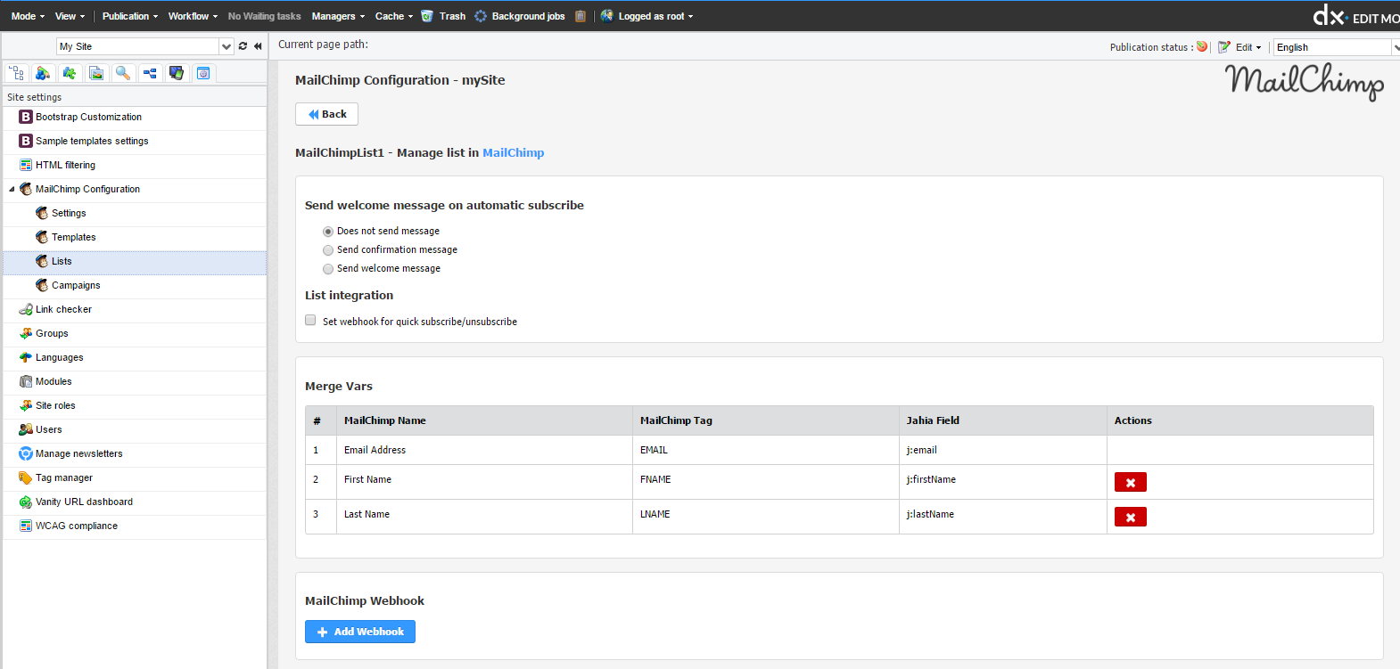Open the channels tab with device icon

pos(177,73)
